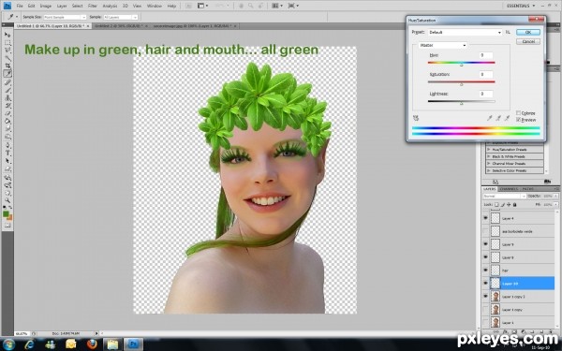Click the Saturation slider handle
This screenshot has width=562, height=351.
(x=461, y=84)
